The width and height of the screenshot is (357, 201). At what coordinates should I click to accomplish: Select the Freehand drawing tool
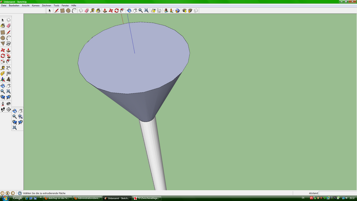[x=8, y=44]
